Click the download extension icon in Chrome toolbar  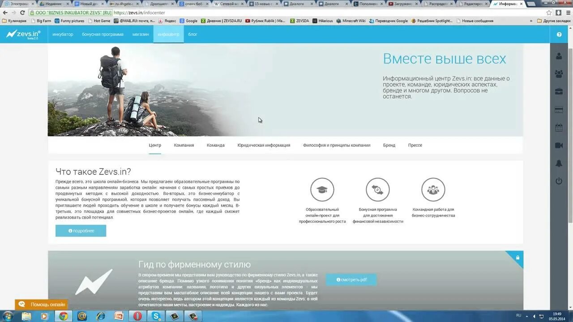coord(558,13)
